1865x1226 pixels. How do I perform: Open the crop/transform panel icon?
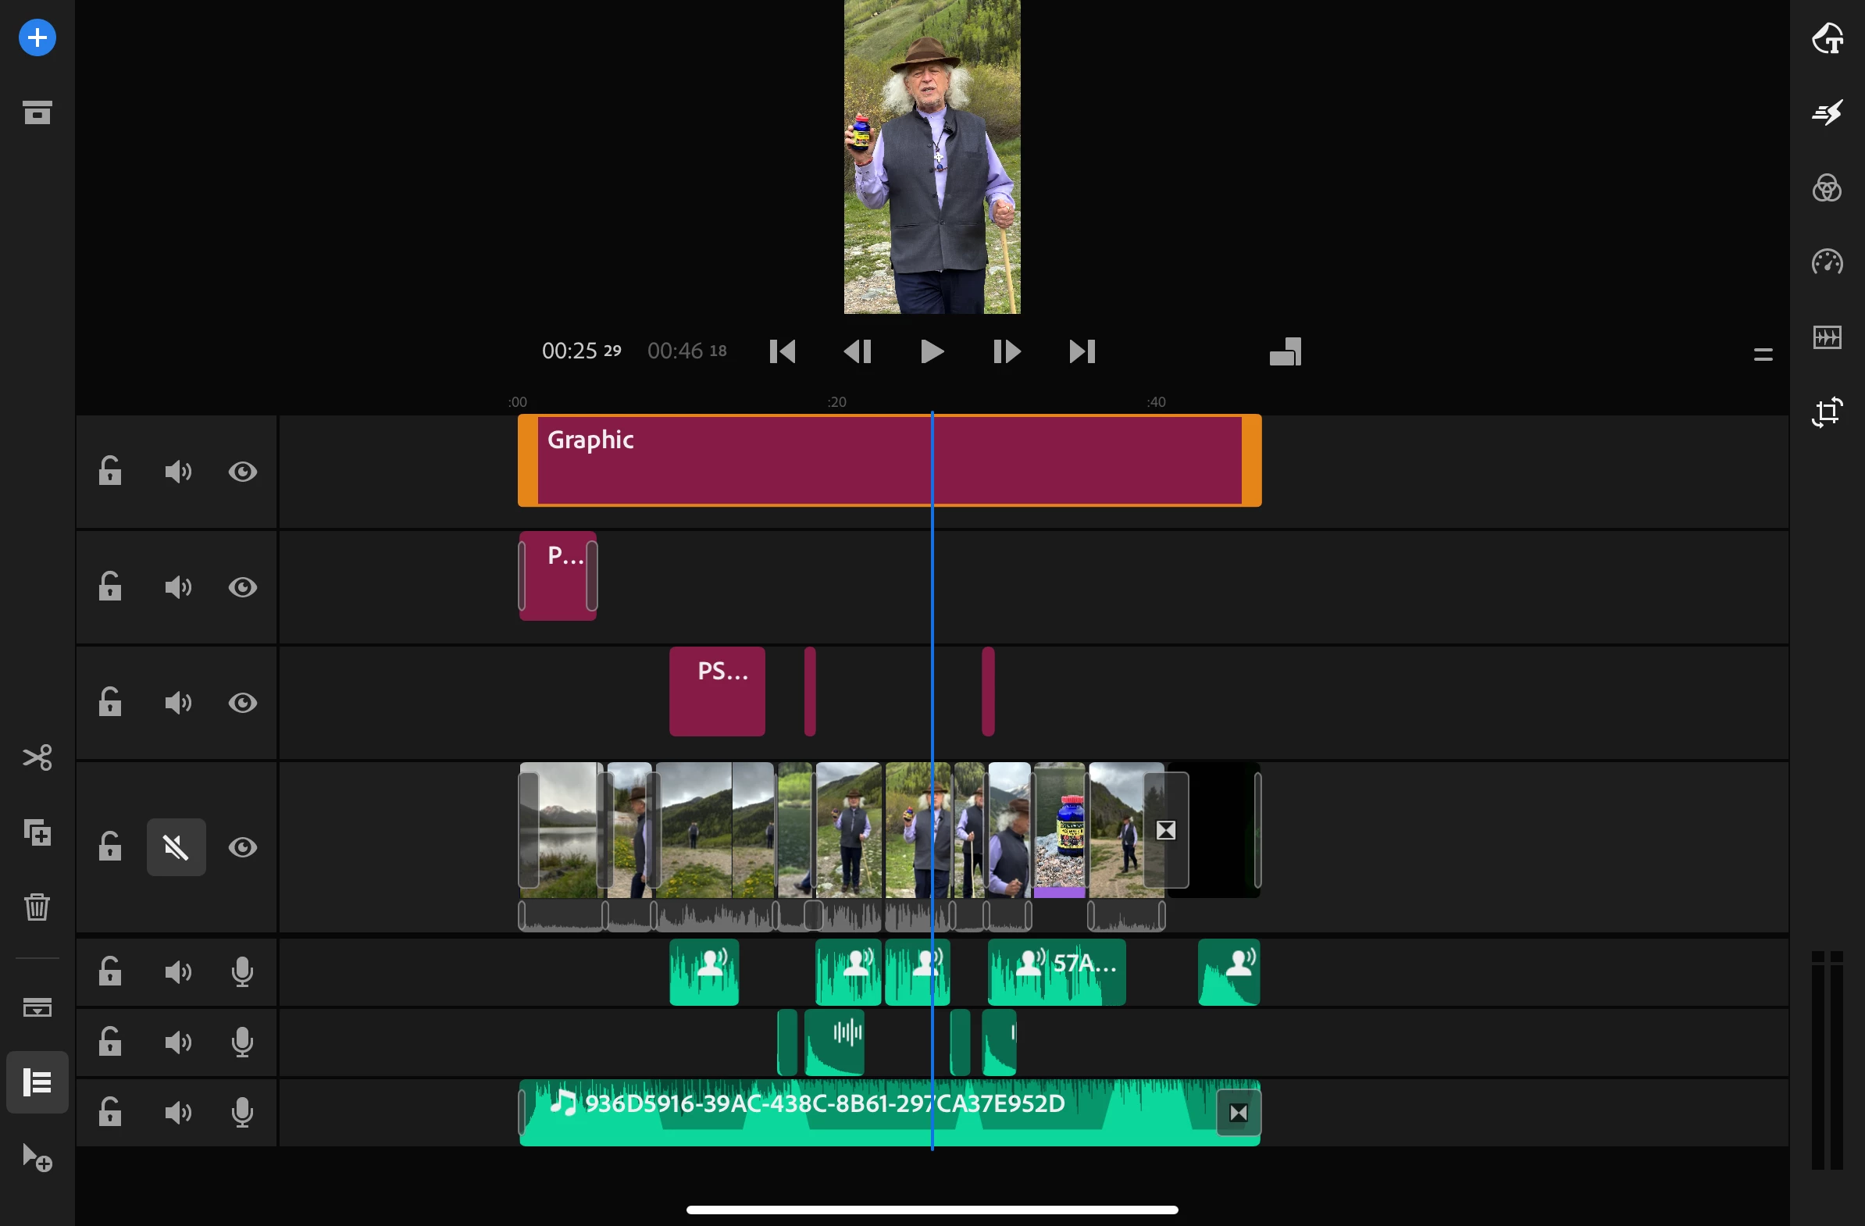(x=1828, y=412)
